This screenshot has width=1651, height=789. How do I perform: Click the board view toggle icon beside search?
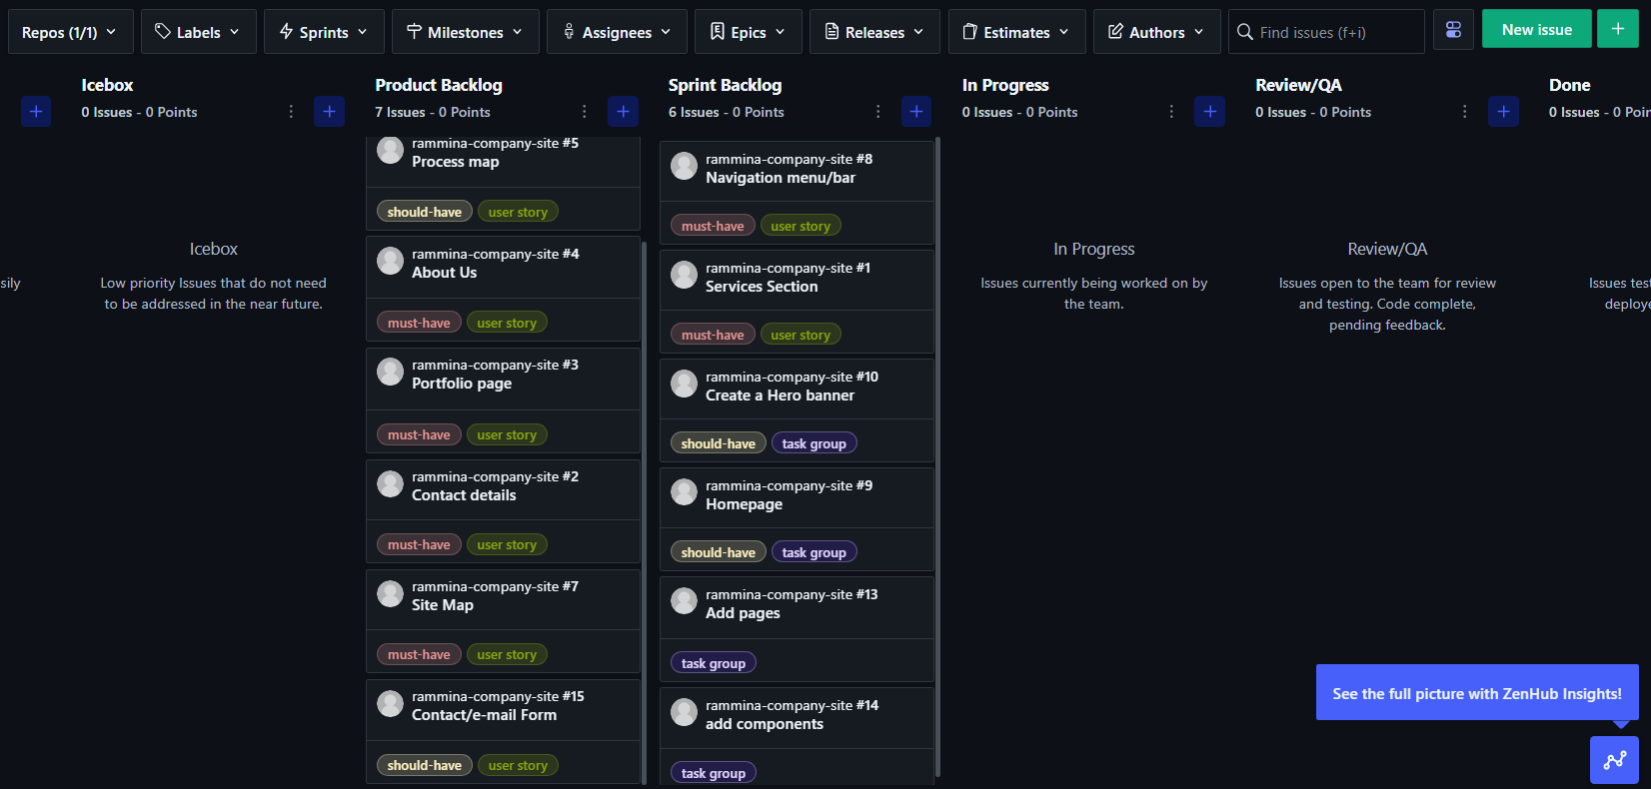tap(1453, 30)
